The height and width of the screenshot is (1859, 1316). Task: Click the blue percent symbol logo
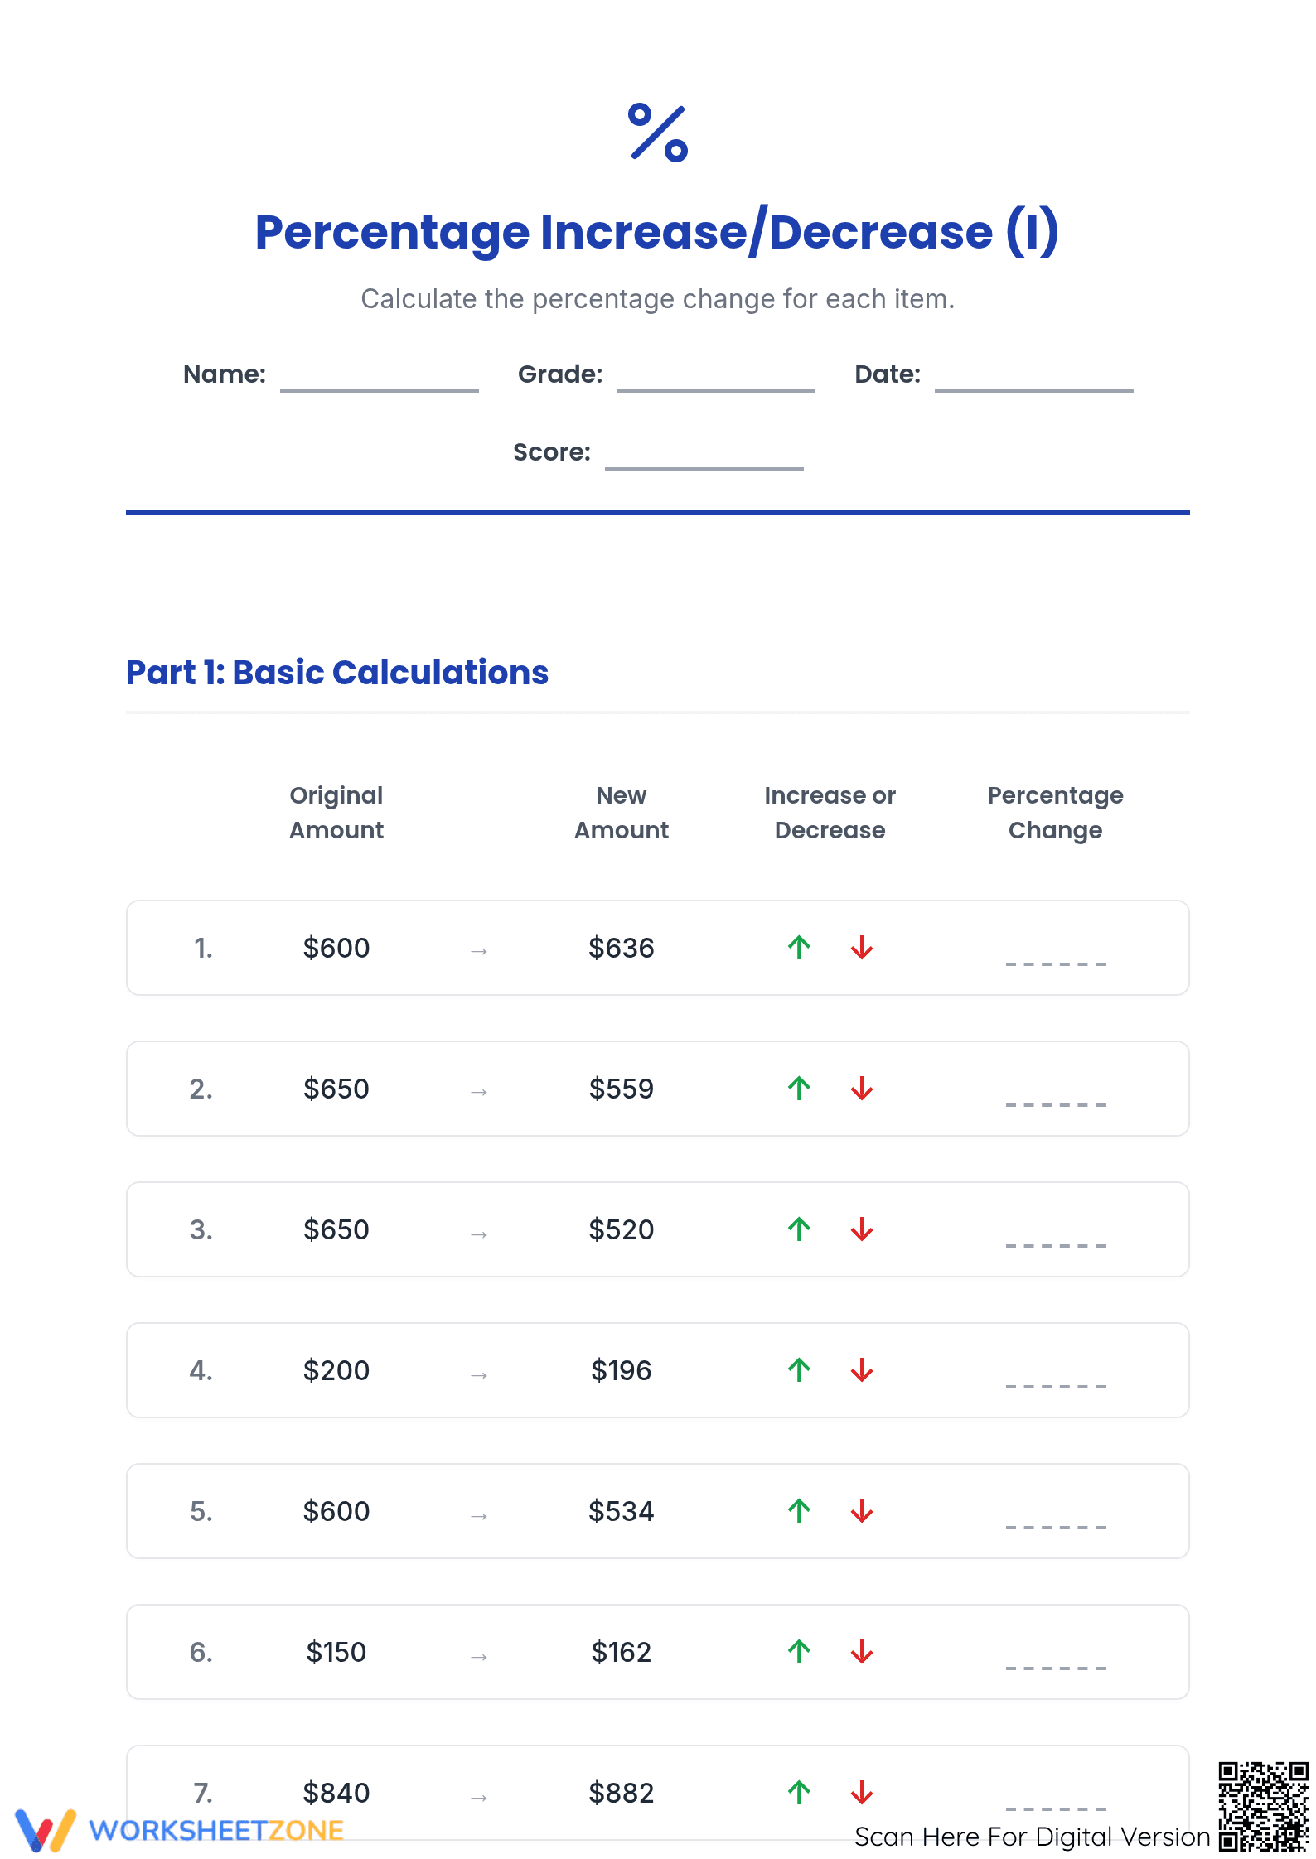click(x=658, y=133)
